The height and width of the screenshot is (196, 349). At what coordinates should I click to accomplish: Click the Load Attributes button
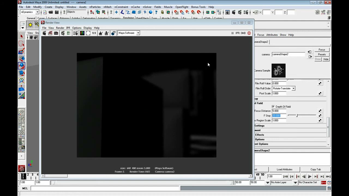pyautogui.click(x=284, y=169)
